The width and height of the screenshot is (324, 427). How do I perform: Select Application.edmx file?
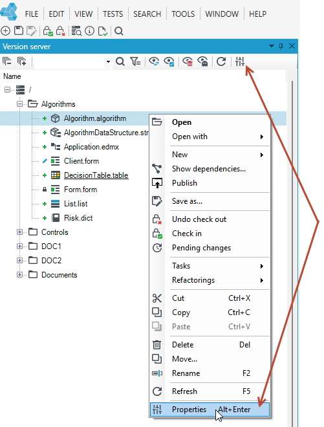[91, 147]
